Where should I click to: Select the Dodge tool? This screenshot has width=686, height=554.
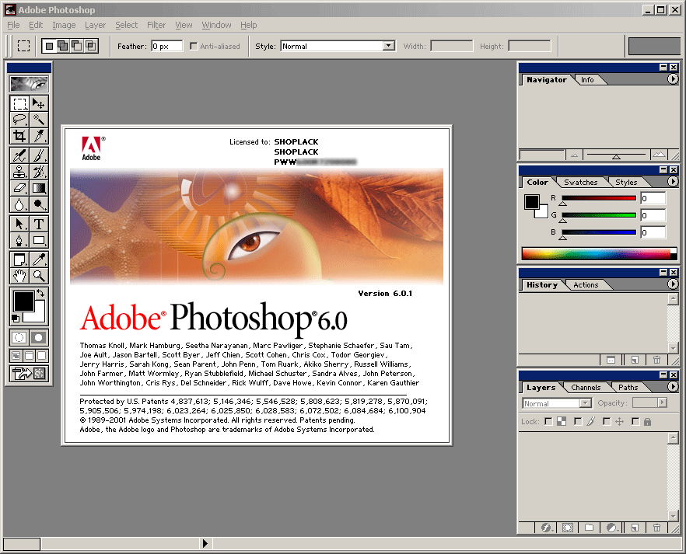39,204
